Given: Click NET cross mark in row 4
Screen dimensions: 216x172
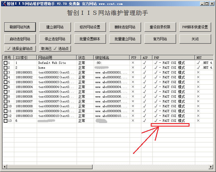Looking at the screenshot, I should [198, 77].
